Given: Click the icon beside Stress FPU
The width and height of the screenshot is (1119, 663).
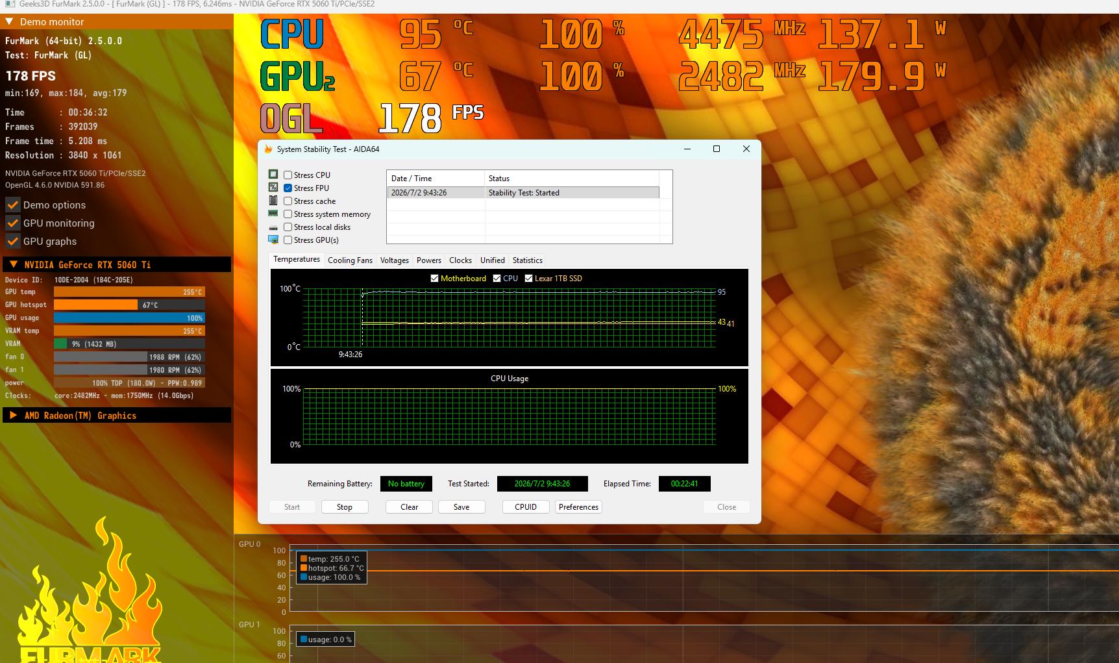Looking at the screenshot, I should (273, 188).
